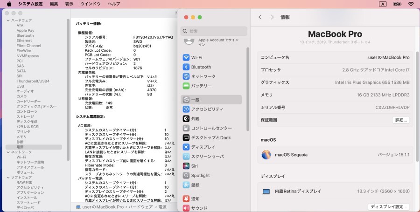Open the ネットワーク globe icon
The width and height of the screenshot is (420, 212).
tap(186, 76)
